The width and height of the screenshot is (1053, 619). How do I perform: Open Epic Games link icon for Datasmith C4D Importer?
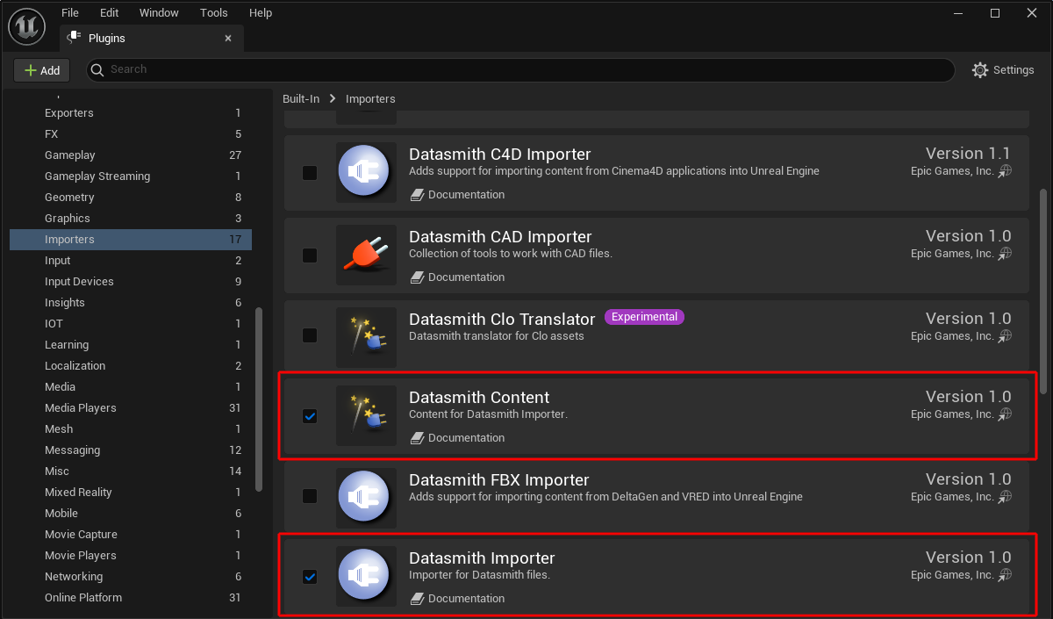click(1005, 171)
